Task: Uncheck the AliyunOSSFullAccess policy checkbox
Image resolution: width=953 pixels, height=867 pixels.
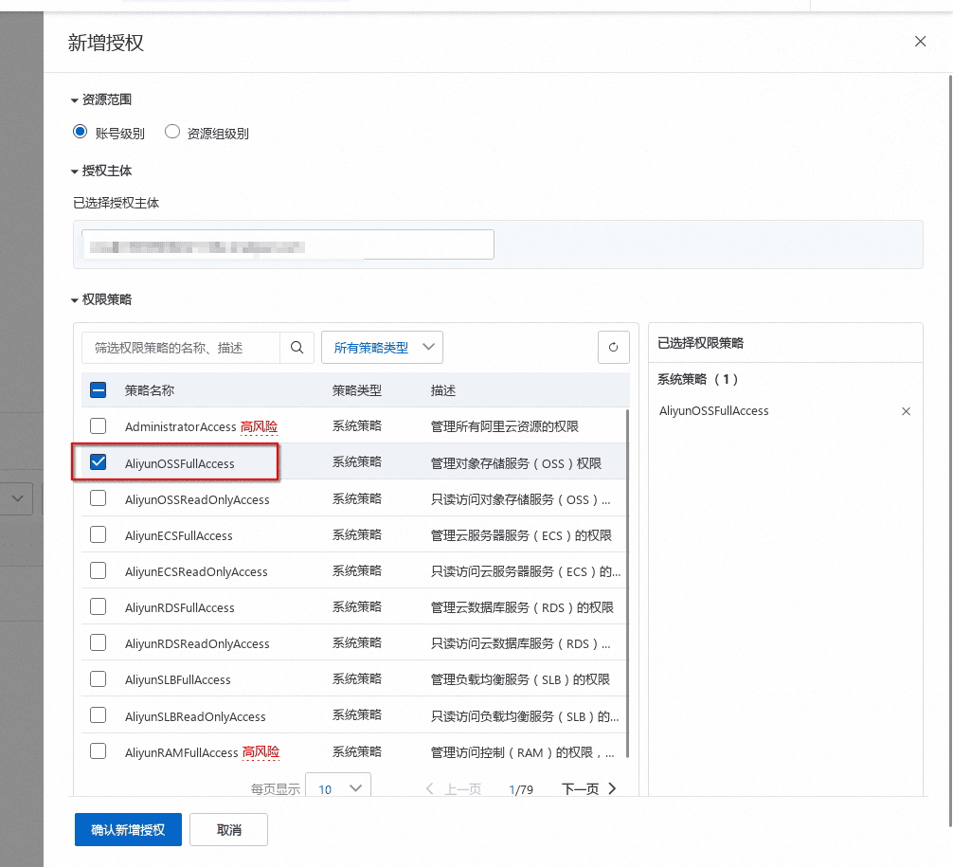Action: pos(98,462)
